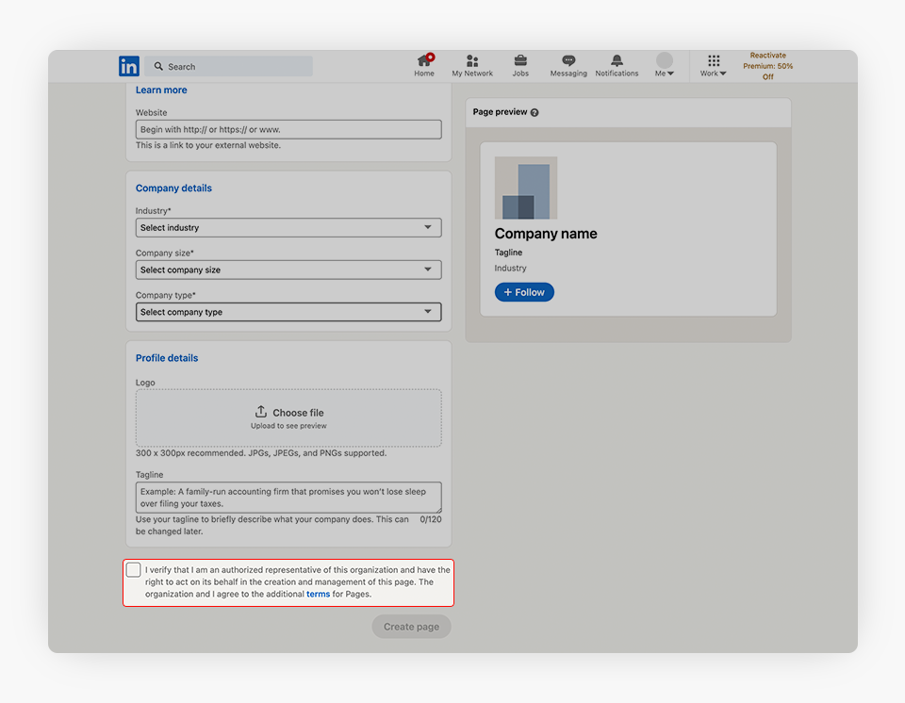Open the Me profile menu

click(x=665, y=64)
